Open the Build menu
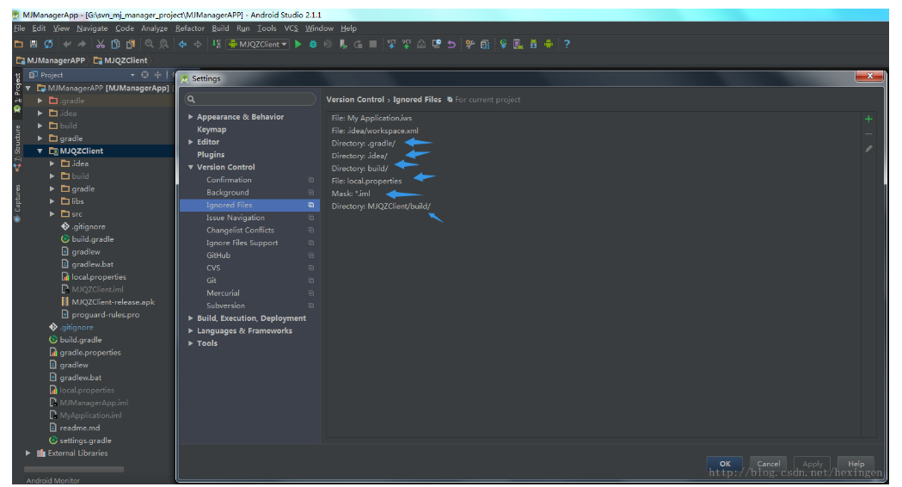902x487 pixels. (x=220, y=28)
